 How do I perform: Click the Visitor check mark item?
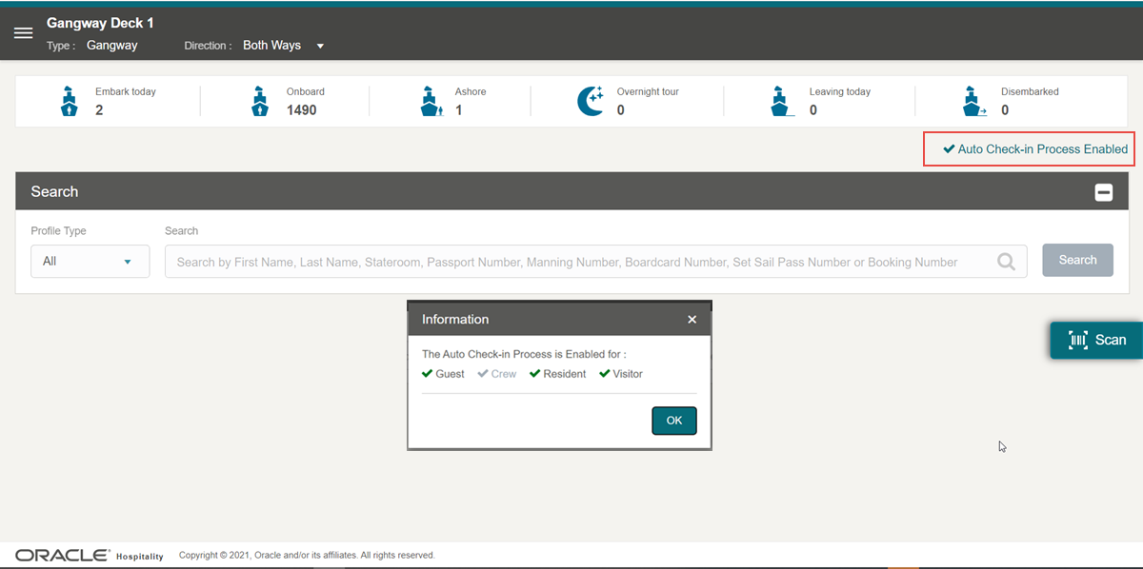[621, 374]
